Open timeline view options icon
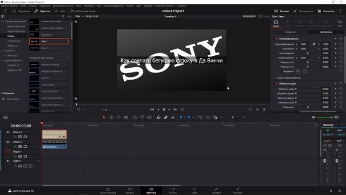 coord(5,117)
